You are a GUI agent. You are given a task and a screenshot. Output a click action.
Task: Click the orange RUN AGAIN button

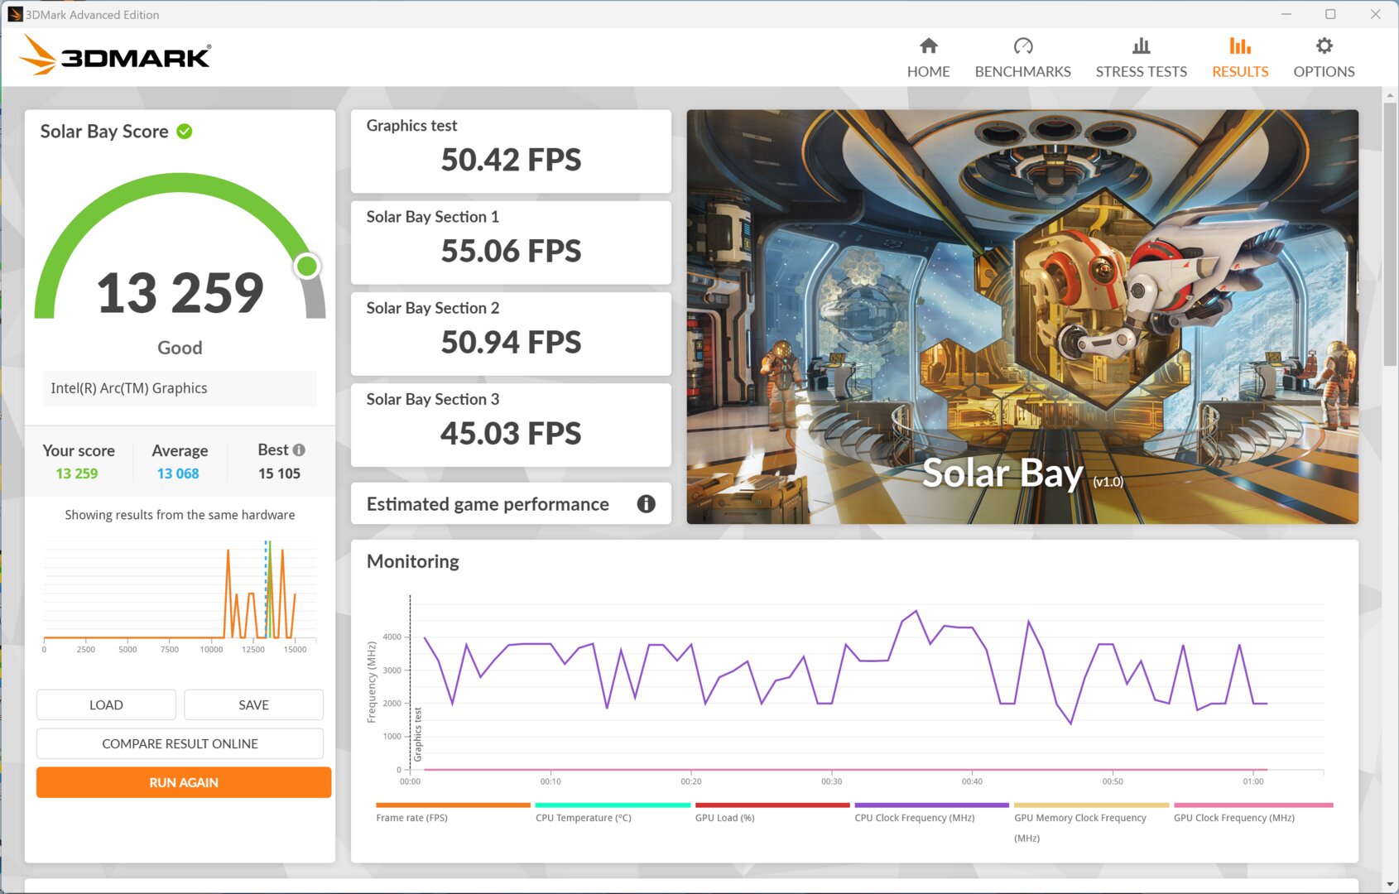coord(184,782)
